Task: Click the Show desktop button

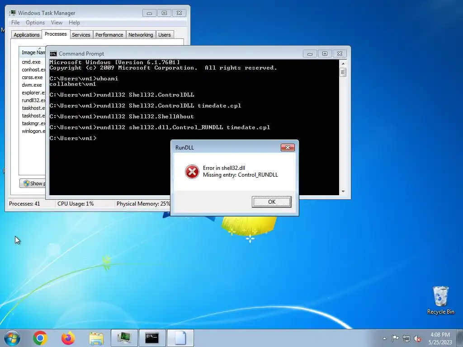Action: [460, 338]
